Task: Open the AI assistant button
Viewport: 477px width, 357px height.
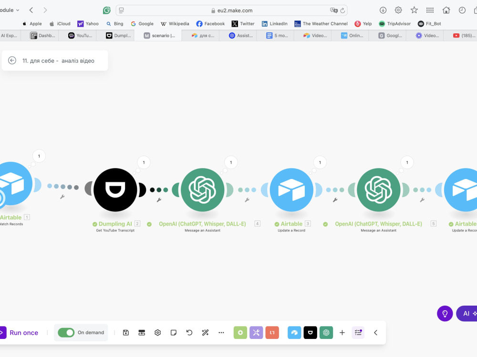Action: point(467,314)
